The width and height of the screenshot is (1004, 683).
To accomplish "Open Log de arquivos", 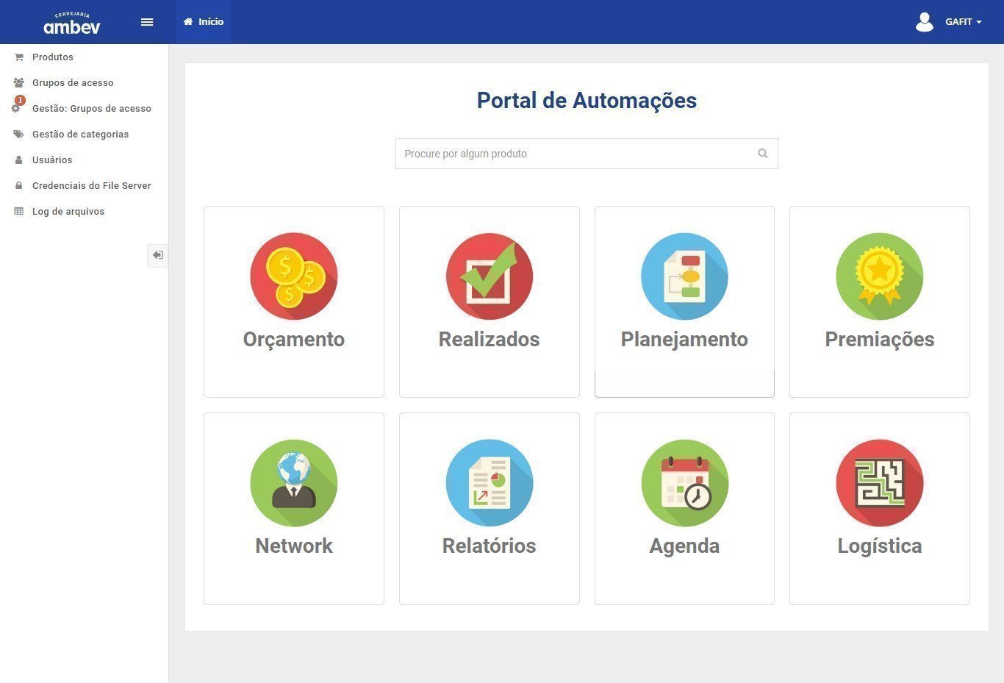I will click(x=68, y=212).
